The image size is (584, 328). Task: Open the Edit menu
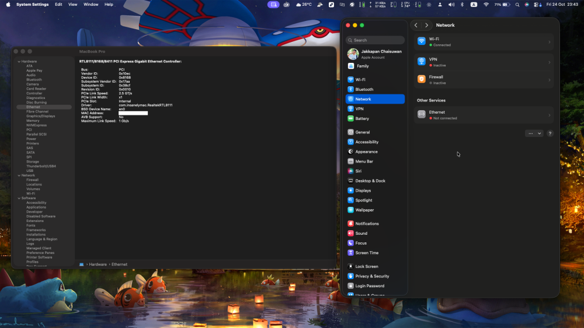click(x=58, y=5)
